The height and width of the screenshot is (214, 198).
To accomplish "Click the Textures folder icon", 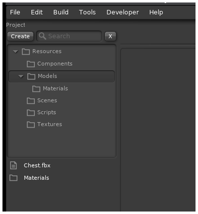I will point(31,125).
